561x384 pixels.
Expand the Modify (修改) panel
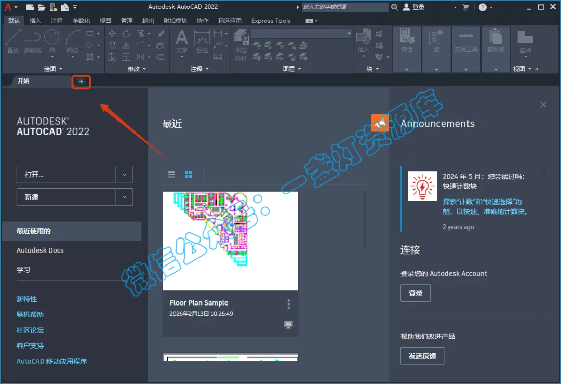point(137,69)
